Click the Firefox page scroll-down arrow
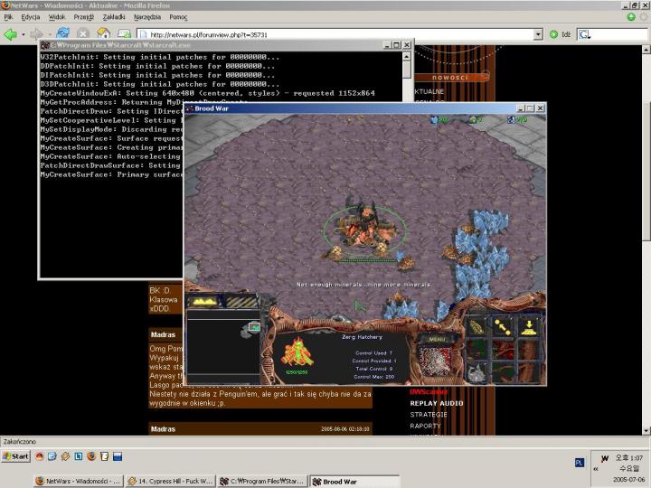The height and width of the screenshot is (488, 651). pyautogui.click(x=646, y=430)
